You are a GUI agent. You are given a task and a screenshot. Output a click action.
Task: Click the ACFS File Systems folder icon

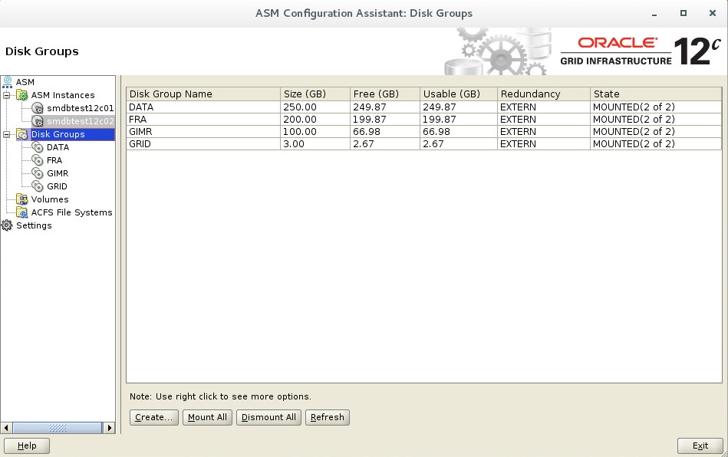[x=21, y=212]
